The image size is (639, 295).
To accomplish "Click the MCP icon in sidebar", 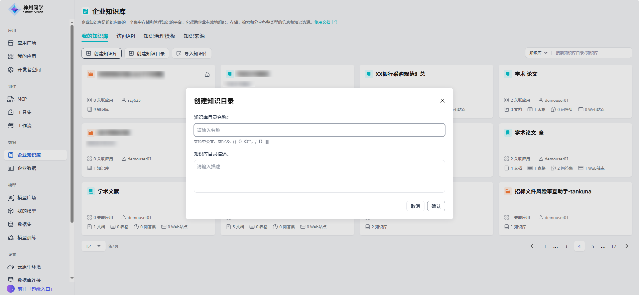I will (11, 99).
